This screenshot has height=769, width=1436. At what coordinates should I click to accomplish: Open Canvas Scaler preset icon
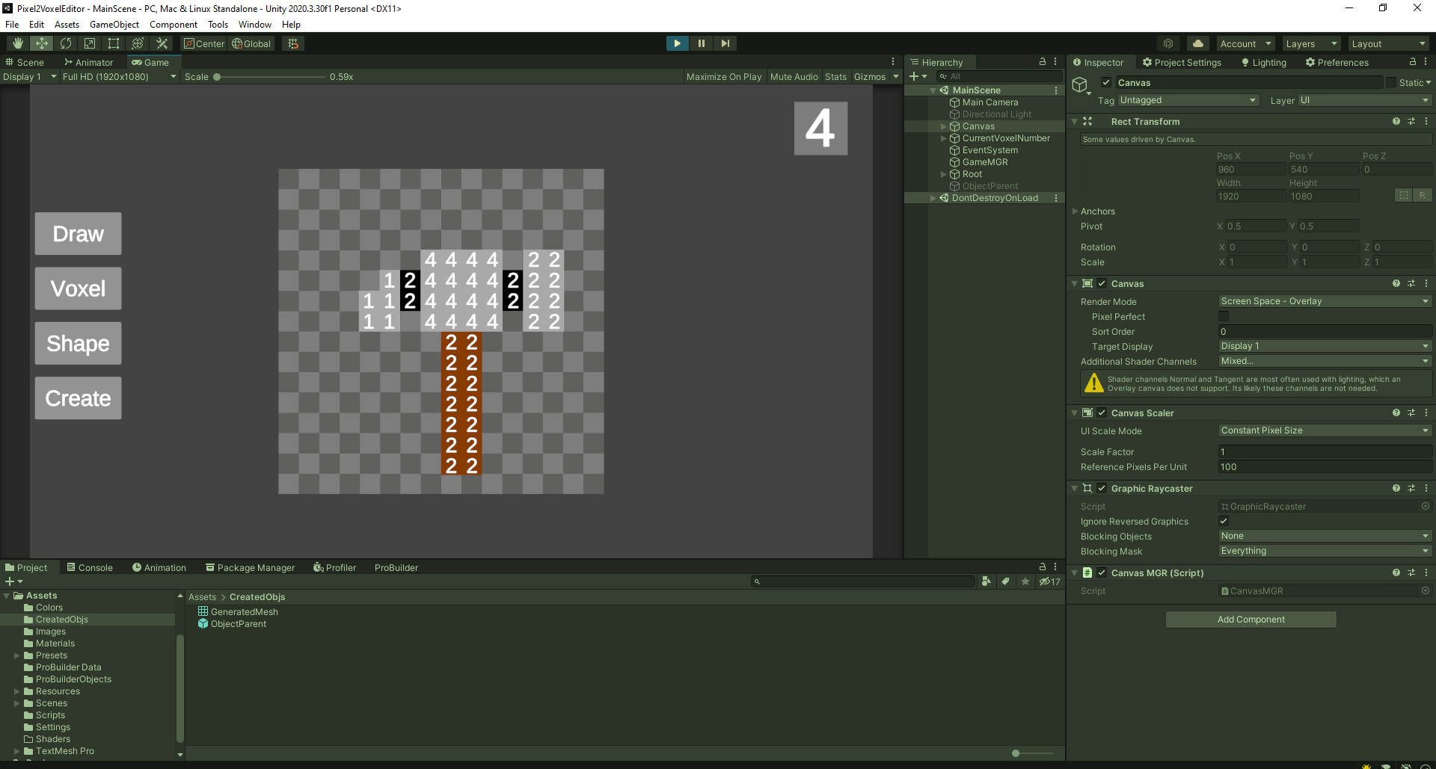pyautogui.click(x=1411, y=413)
